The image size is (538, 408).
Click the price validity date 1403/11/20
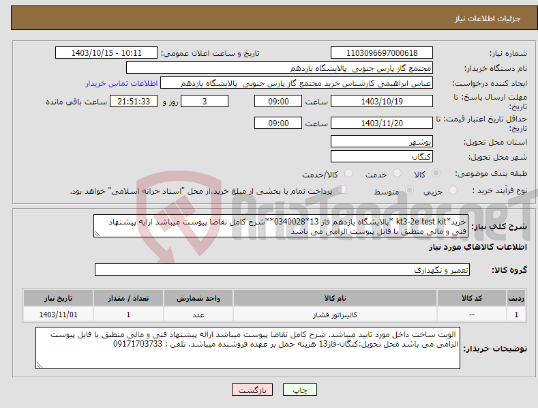[382, 123]
